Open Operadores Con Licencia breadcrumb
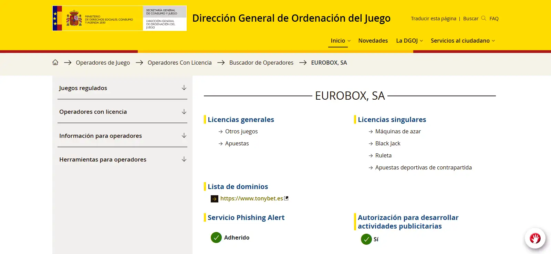Screen dimensions: 551x254 click(179, 63)
